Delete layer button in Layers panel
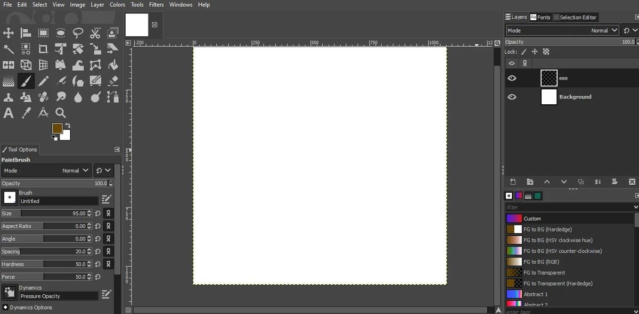The height and width of the screenshot is (314, 639). point(632,181)
